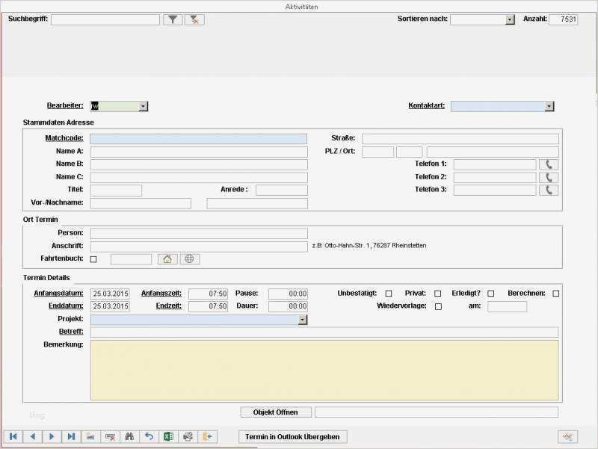Open the filter icon next to Suchbegriff

pyautogui.click(x=173, y=19)
